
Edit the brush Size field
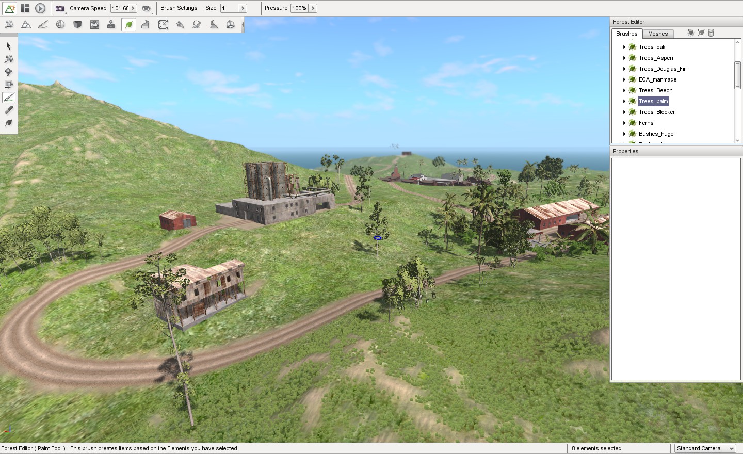coord(230,8)
